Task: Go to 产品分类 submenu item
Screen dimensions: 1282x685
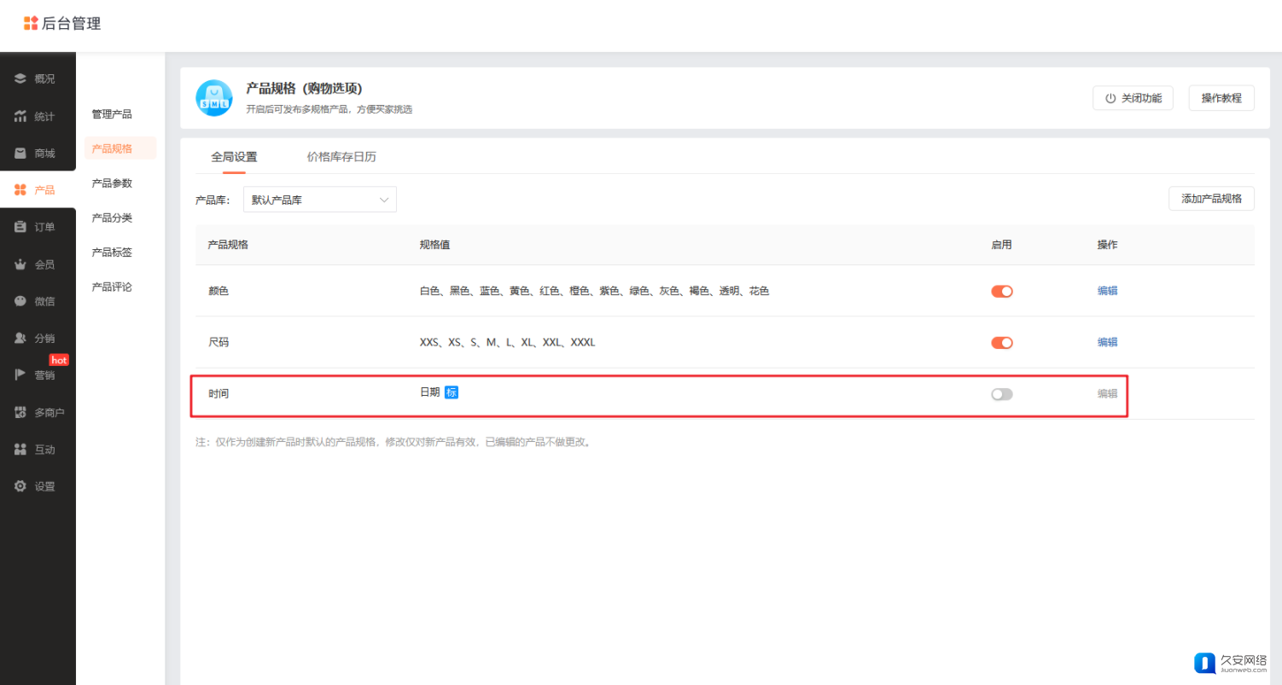Action: tap(112, 218)
